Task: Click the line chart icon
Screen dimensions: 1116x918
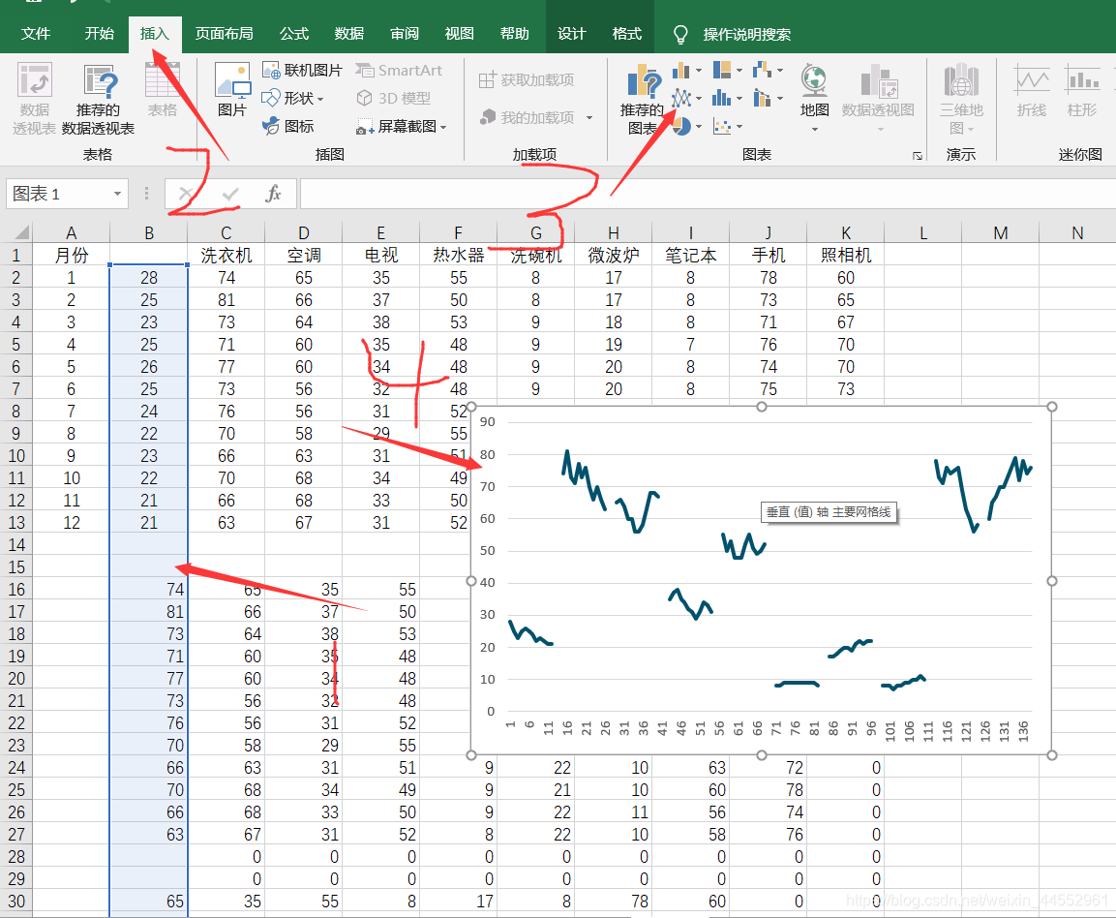Action: coord(681,98)
